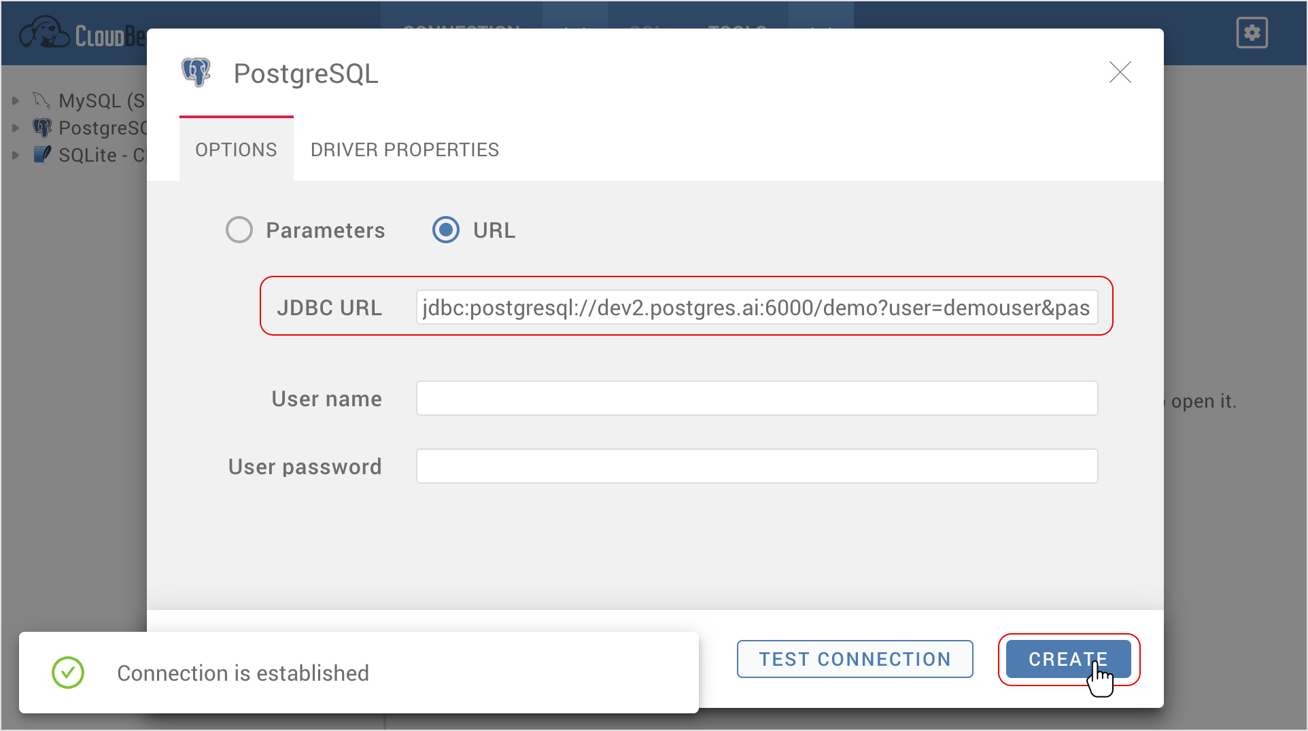Select the Parameters radio button
The image size is (1308, 731).
[239, 230]
